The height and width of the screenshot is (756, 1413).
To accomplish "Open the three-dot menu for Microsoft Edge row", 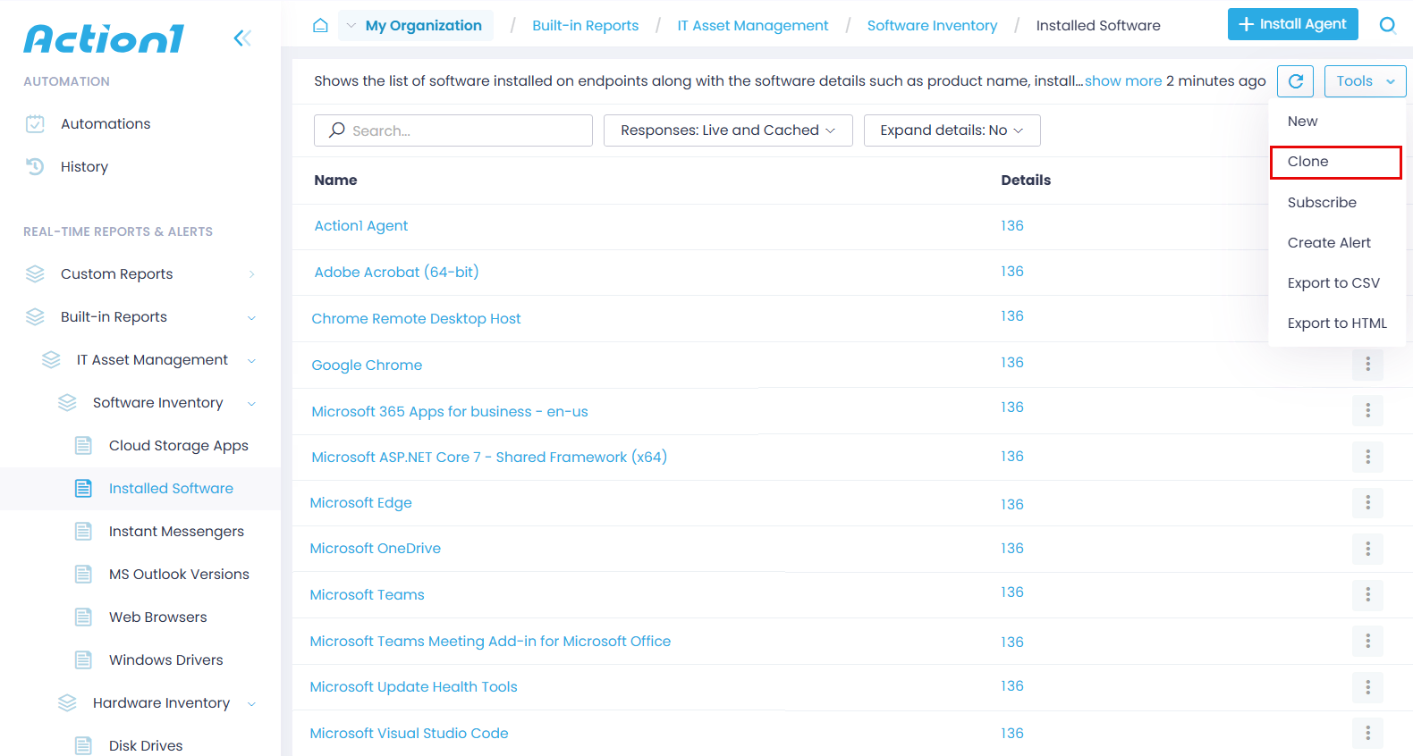I will (1367, 502).
